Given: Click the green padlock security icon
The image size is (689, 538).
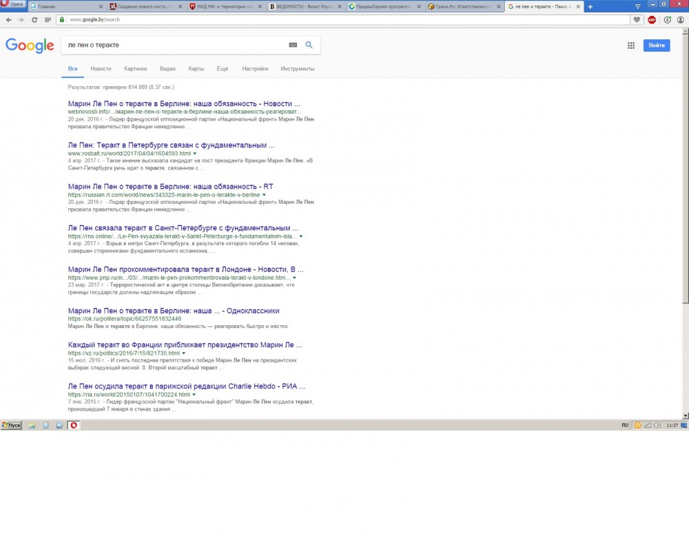Looking at the screenshot, I should 62,19.
